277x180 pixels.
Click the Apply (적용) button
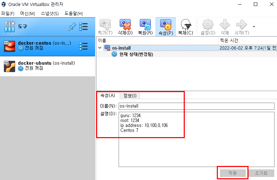click(x=233, y=173)
